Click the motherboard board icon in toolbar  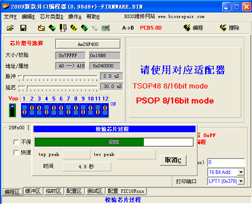106,28
